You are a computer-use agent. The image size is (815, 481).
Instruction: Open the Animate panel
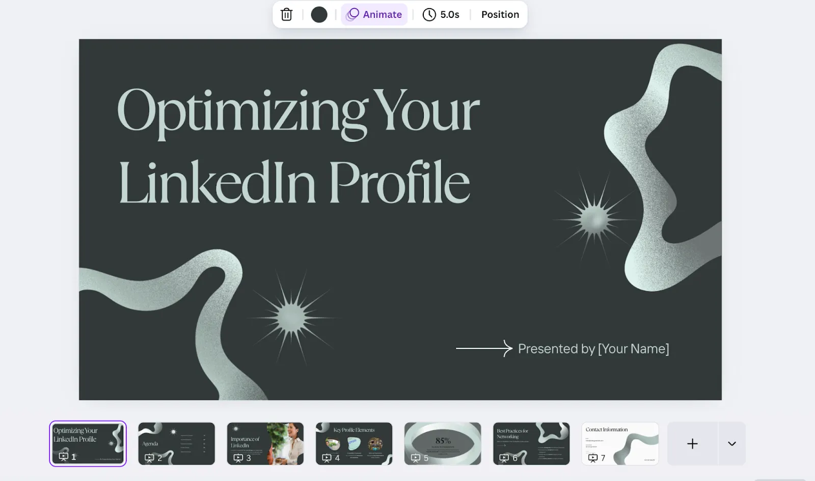(374, 15)
